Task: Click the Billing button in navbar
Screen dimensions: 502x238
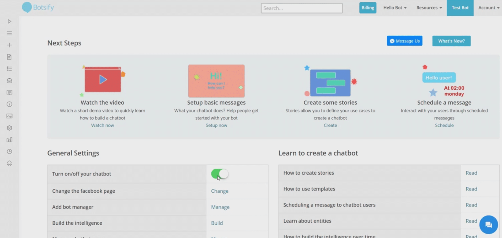Action: pyautogui.click(x=368, y=8)
